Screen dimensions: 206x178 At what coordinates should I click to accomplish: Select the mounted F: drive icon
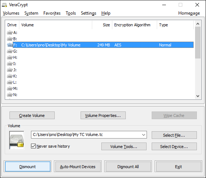pyautogui.click(x=10, y=45)
